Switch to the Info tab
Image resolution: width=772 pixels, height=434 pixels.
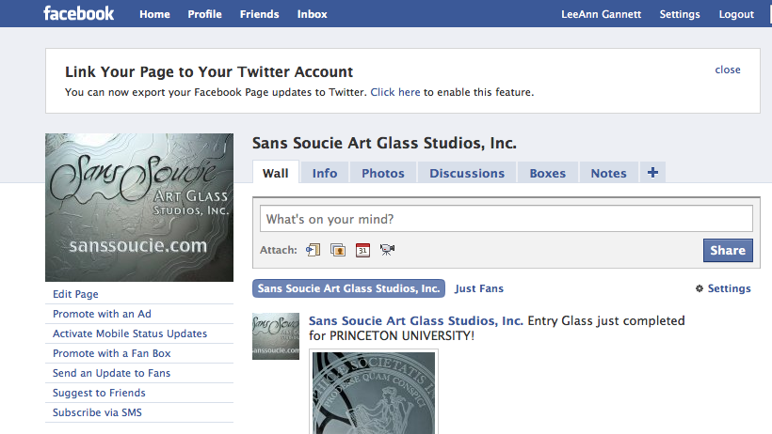click(325, 173)
